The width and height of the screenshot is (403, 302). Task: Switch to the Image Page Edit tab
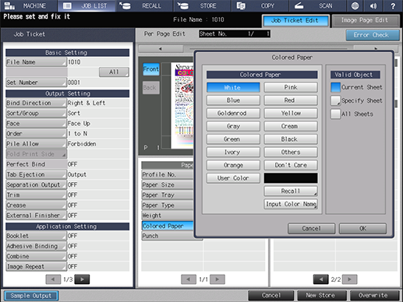coord(365,20)
